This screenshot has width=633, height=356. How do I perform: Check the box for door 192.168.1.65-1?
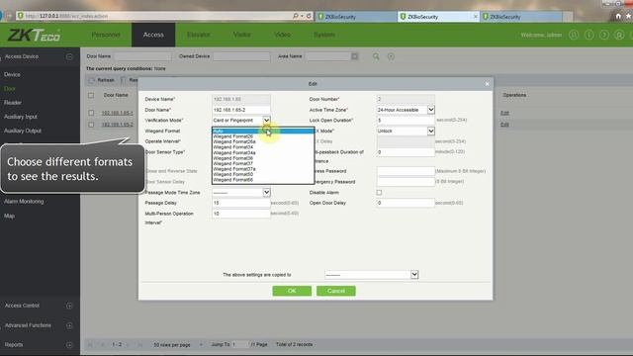91,113
